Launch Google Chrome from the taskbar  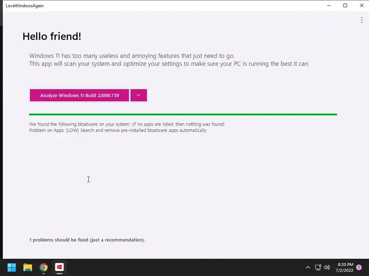(44, 267)
